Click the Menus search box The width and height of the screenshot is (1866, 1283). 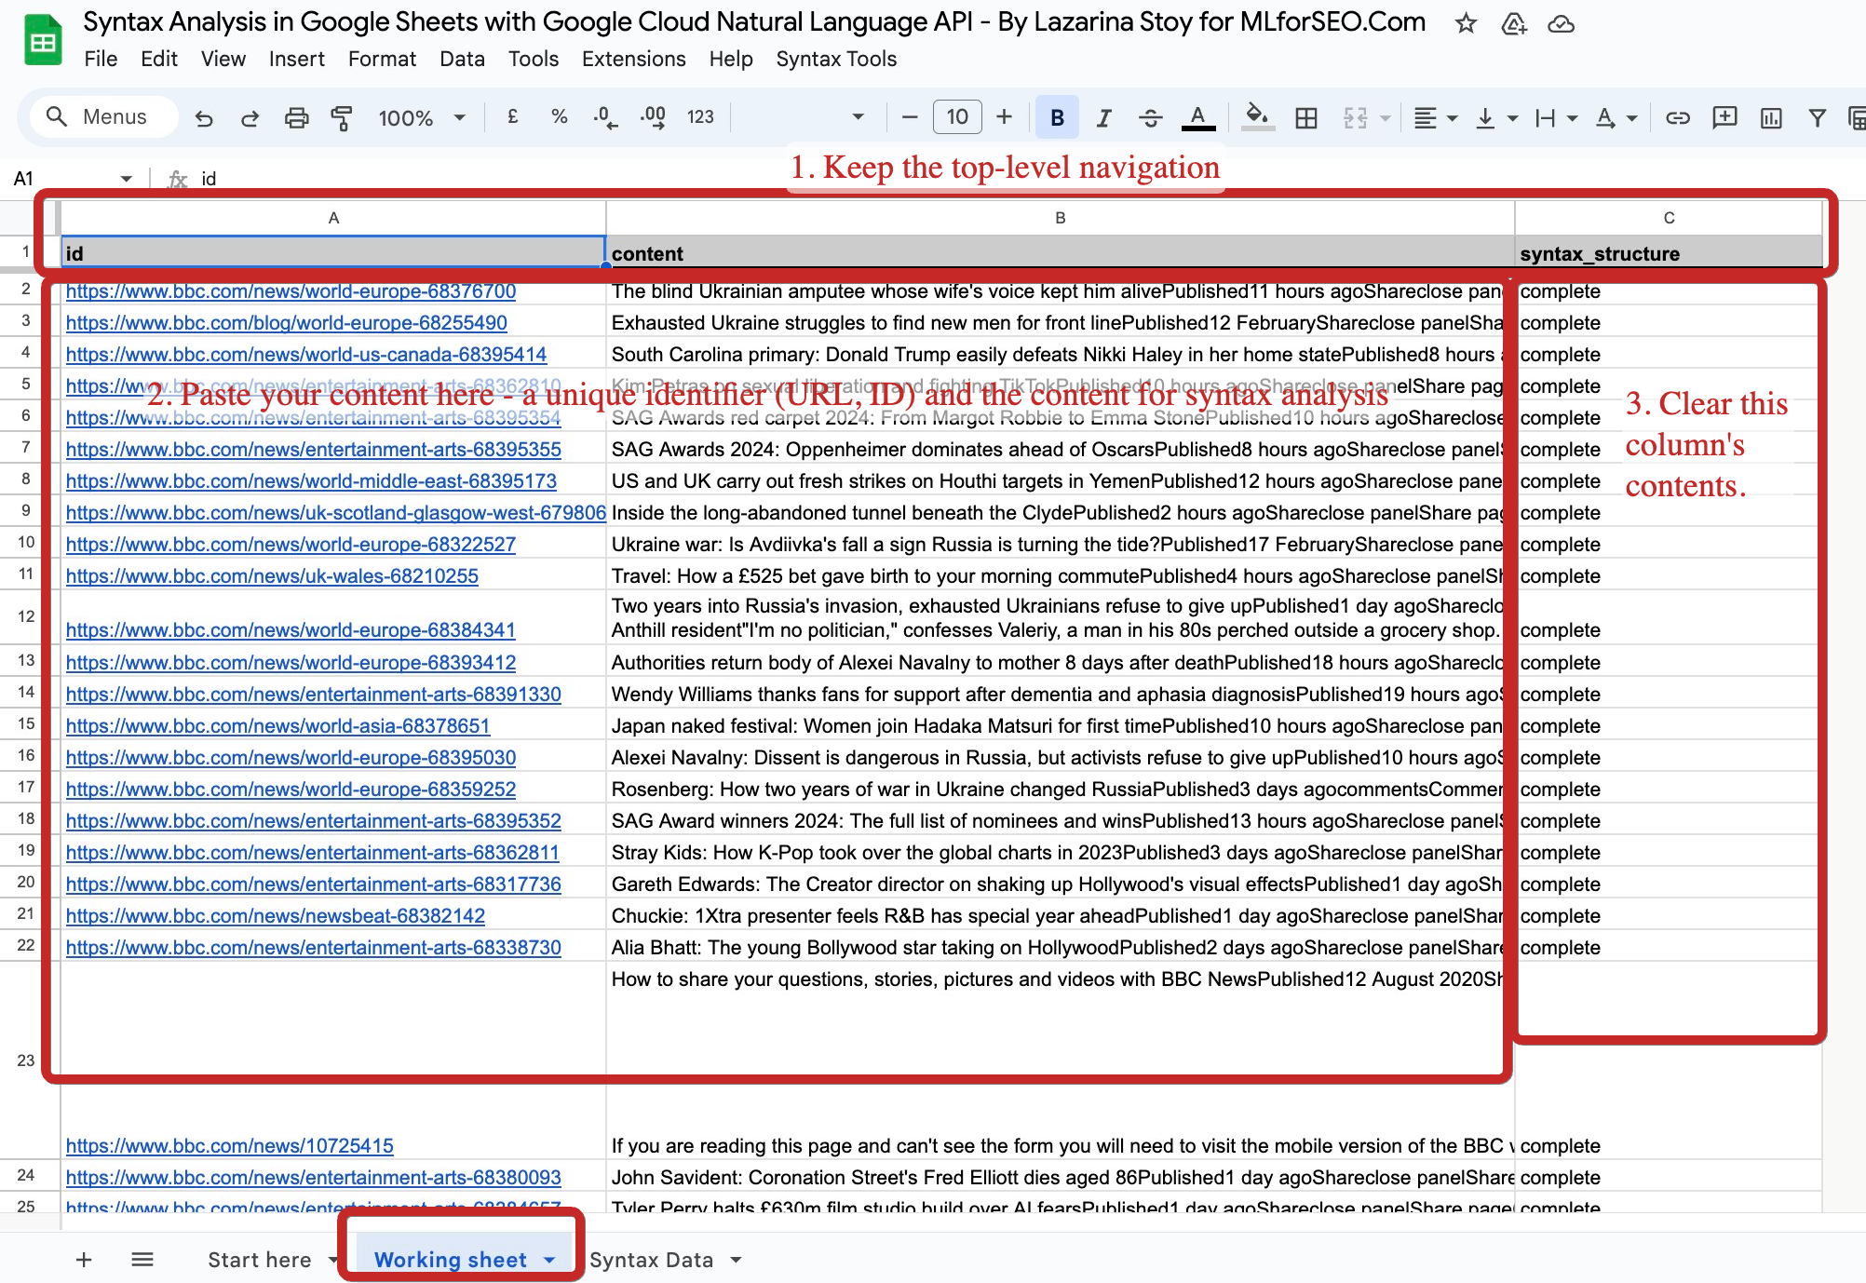click(x=102, y=117)
